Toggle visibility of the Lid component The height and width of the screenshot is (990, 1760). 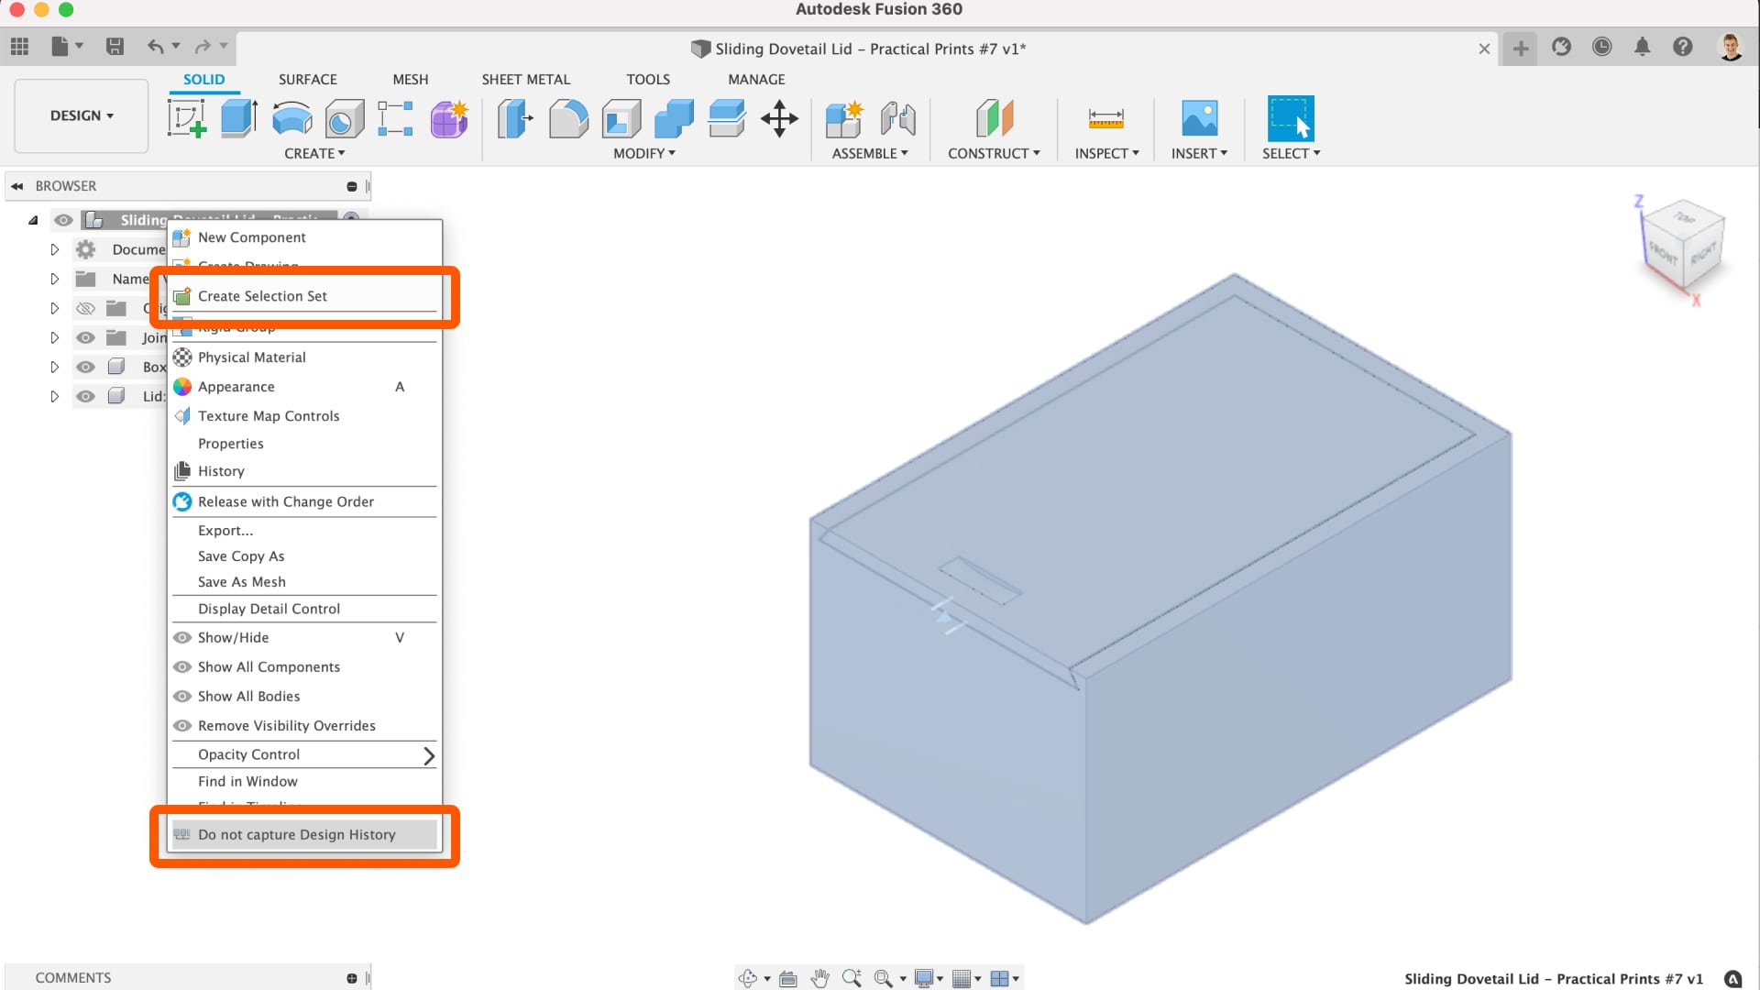tap(85, 396)
